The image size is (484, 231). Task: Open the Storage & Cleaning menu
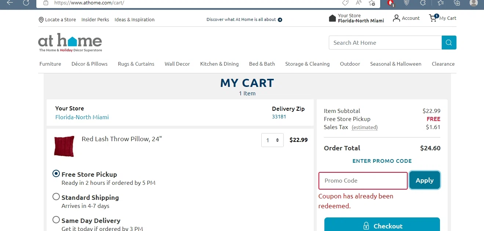[x=307, y=64]
